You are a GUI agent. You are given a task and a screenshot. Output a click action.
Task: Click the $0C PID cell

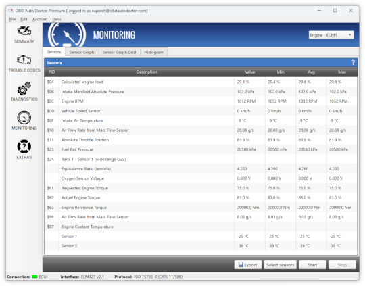pos(51,101)
